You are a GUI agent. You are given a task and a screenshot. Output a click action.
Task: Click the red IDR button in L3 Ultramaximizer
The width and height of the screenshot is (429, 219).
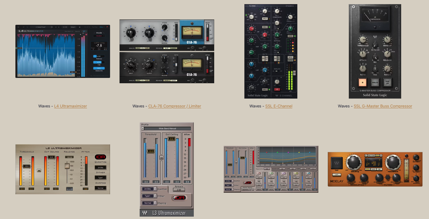click(x=179, y=198)
